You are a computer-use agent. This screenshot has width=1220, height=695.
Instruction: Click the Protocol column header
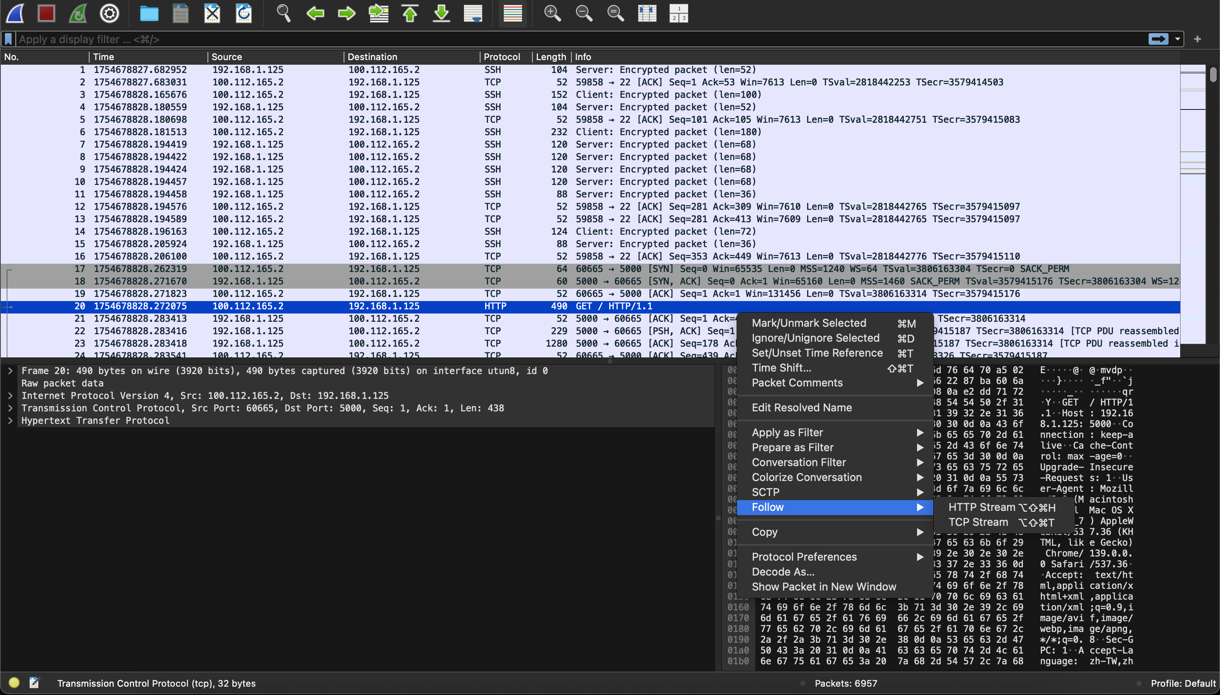(502, 57)
